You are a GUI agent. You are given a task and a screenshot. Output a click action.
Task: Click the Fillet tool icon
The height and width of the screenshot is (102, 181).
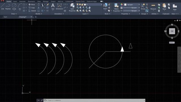tap(42, 8)
